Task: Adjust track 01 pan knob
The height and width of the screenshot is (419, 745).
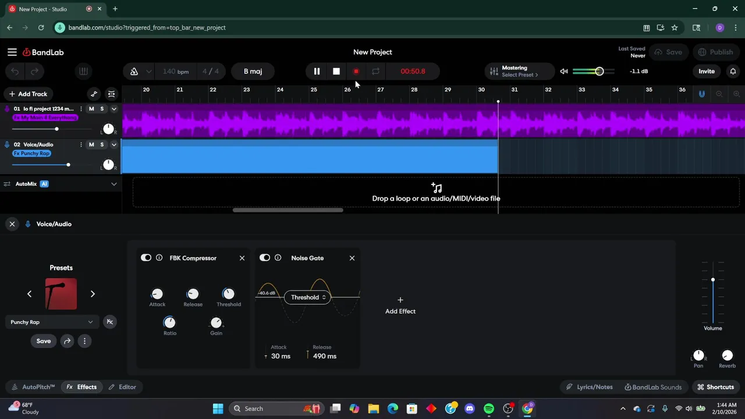Action: (x=108, y=129)
